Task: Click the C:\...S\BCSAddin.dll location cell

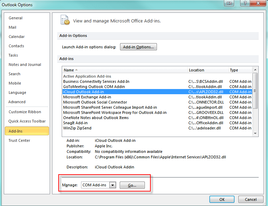Action: pyautogui.click(x=206, y=81)
